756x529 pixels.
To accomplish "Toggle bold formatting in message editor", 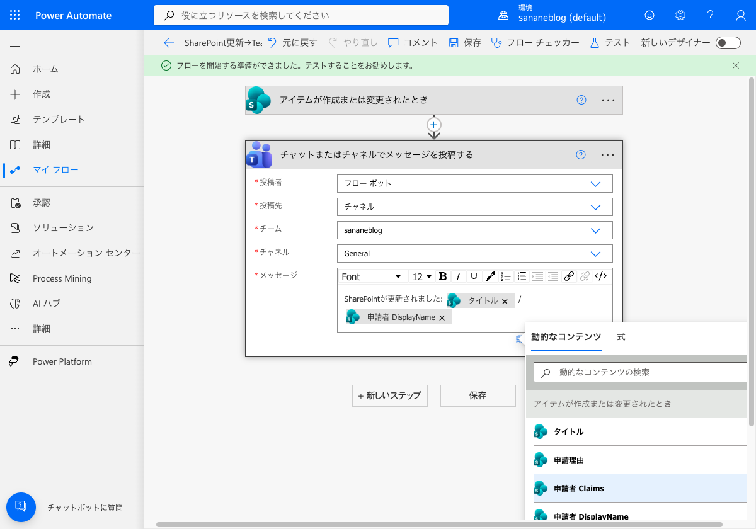I will (x=443, y=276).
